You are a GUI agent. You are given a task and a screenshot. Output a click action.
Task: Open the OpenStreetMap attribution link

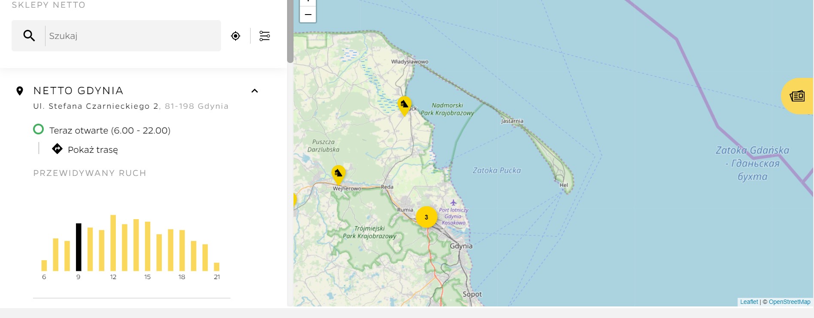click(x=789, y=302)
